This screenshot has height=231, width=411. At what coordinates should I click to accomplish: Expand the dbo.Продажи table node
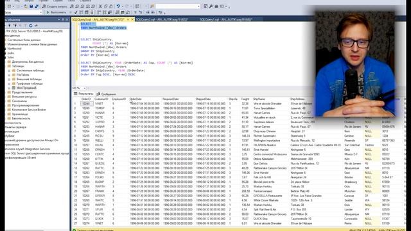coord(9,88)
